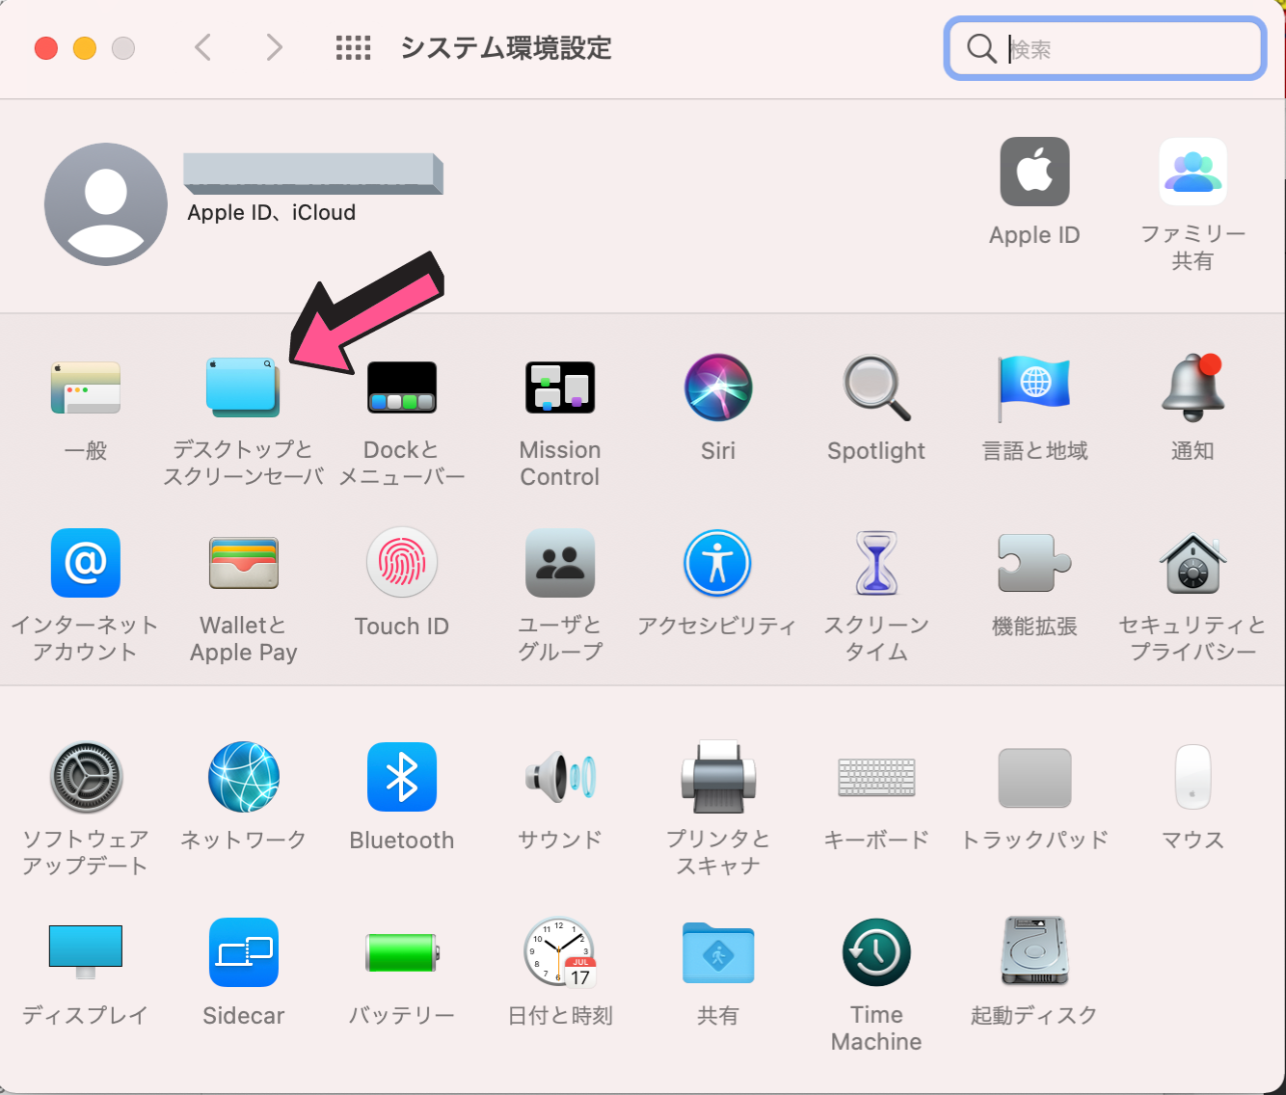Open インターネットアカウント preferences
Screen dimensions: 1286x1095
point(86,563)
